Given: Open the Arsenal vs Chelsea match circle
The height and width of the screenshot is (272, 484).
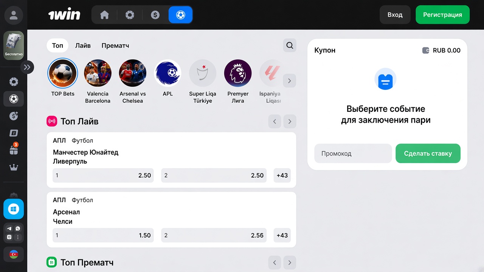Looking at the screenshot, I should (x=133, y=73).
